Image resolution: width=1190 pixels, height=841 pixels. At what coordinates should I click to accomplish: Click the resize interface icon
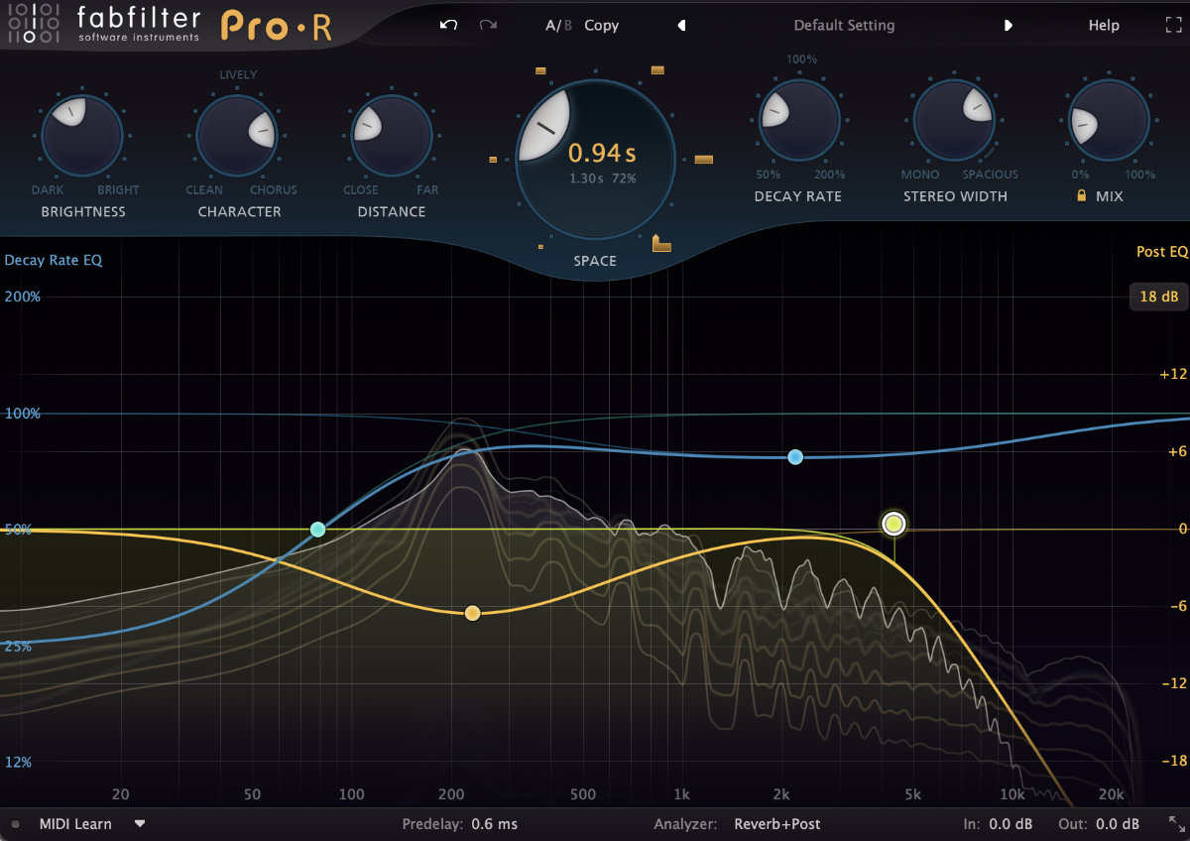point(1176,824)
